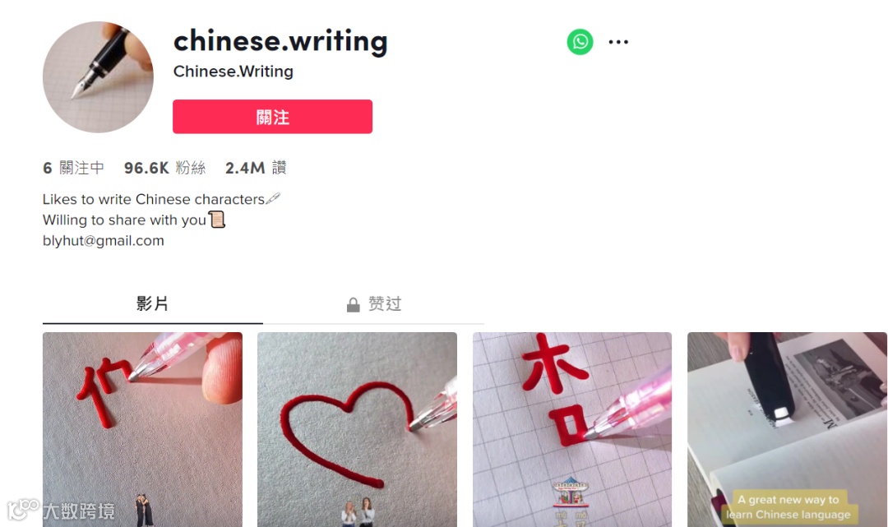View the 6 關注中 following list
The height and width of the screenshot is (527, 888).
click(74, 168)
